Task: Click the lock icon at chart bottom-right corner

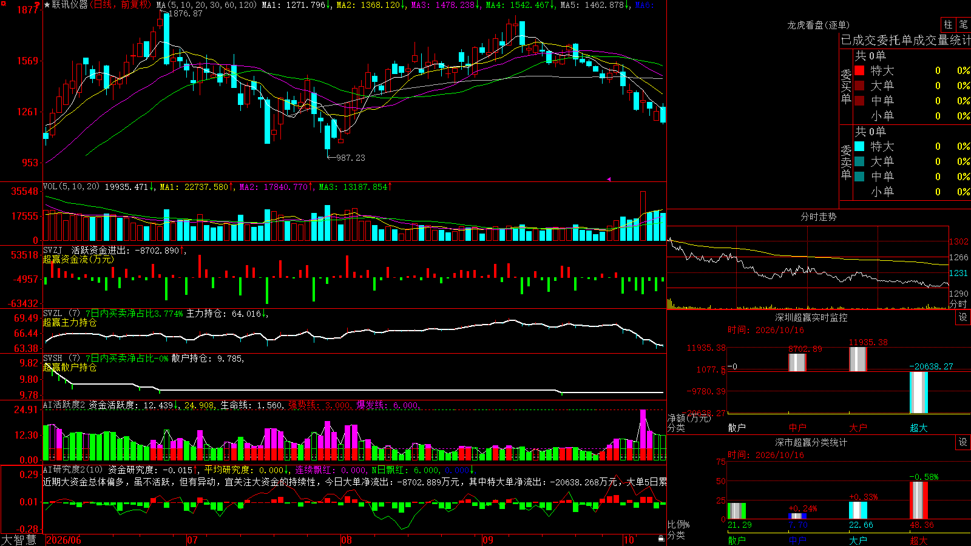Action: tap(661, 538)
